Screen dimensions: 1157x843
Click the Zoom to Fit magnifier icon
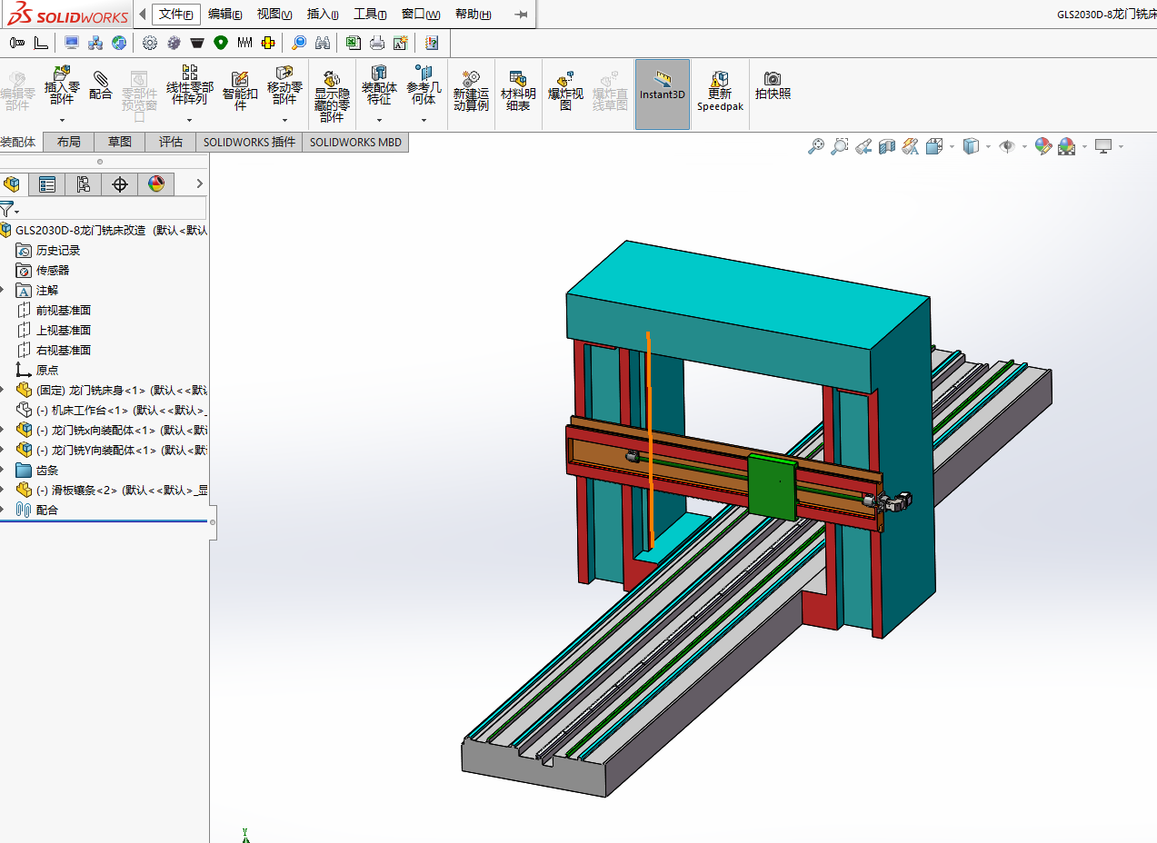816,146
